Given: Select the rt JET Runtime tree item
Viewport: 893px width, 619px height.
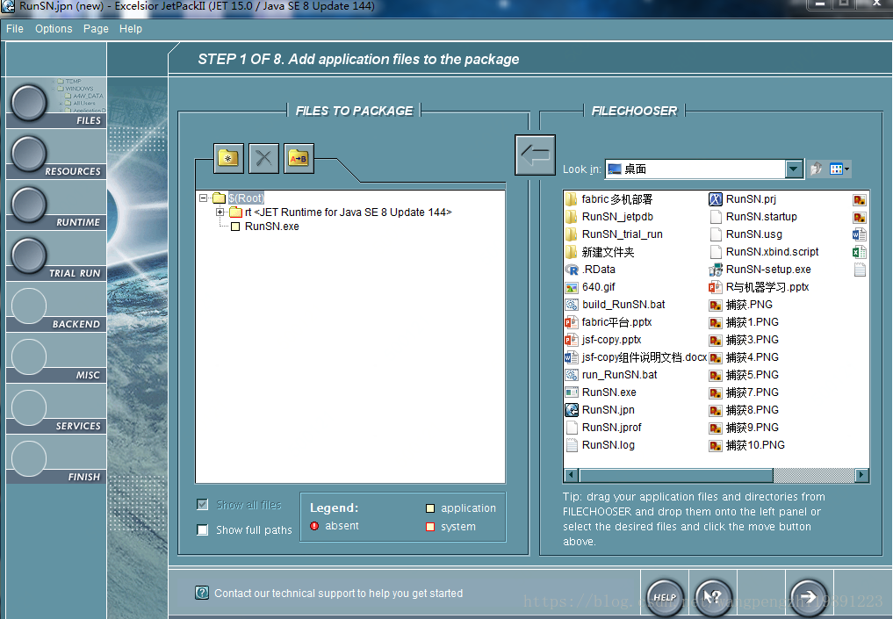Looking at the screenshot, I should [348, 212].
